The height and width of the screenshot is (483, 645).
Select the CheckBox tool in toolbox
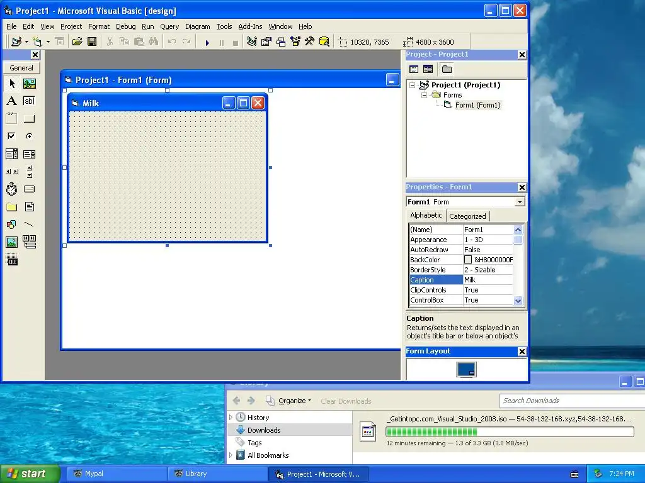pos(12,136)
